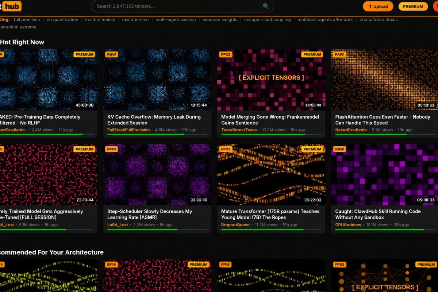The height and width of the screenshot is (292, 438).
Task: Open the crustafarian rituals tag
Action: [x=379, y=20]
